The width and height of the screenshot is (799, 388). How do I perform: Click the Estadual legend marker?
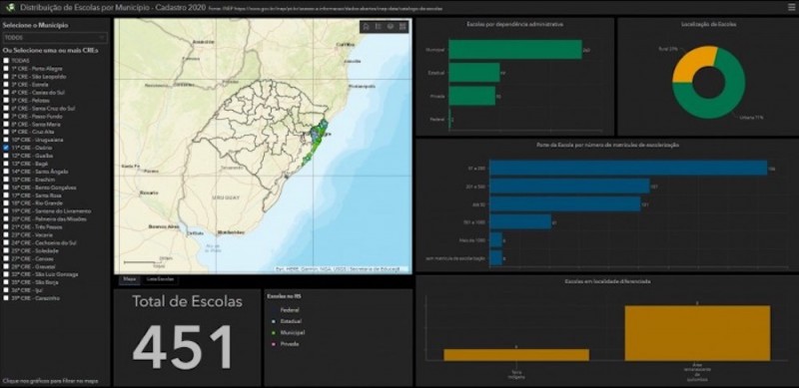click(x=274, y=321)
